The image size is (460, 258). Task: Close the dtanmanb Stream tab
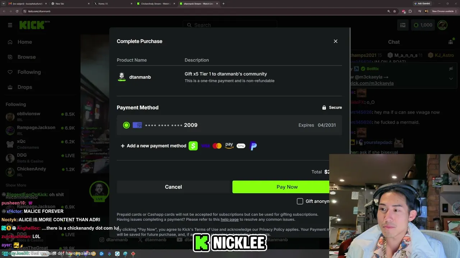(x=217, y=4)
